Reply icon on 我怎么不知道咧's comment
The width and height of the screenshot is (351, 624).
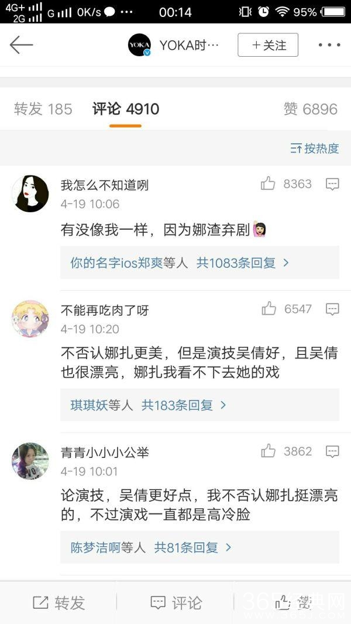click(x=332, y=185)
